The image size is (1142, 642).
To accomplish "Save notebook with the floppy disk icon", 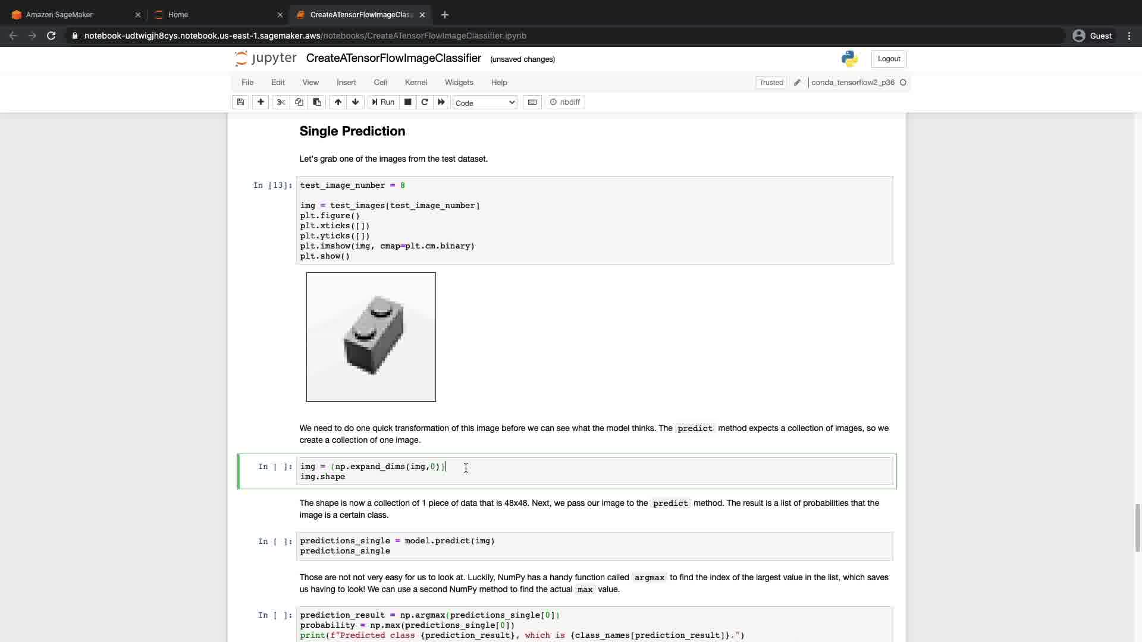I will (240, 102).
